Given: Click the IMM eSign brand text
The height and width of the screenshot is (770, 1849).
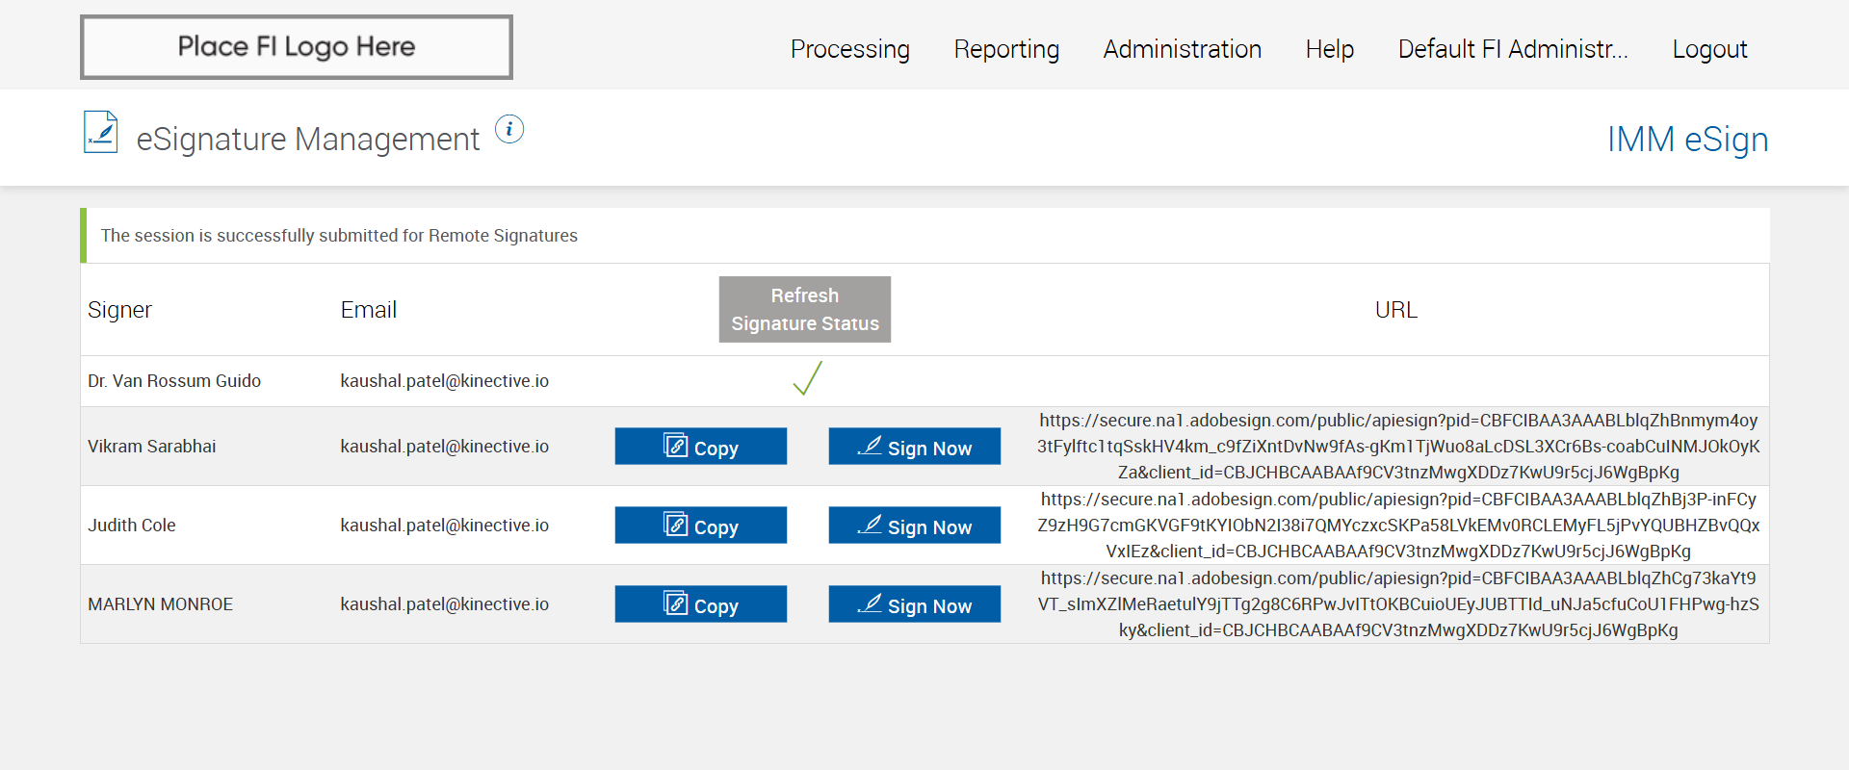Looking at the screenshot, I should click(1687, 140).
